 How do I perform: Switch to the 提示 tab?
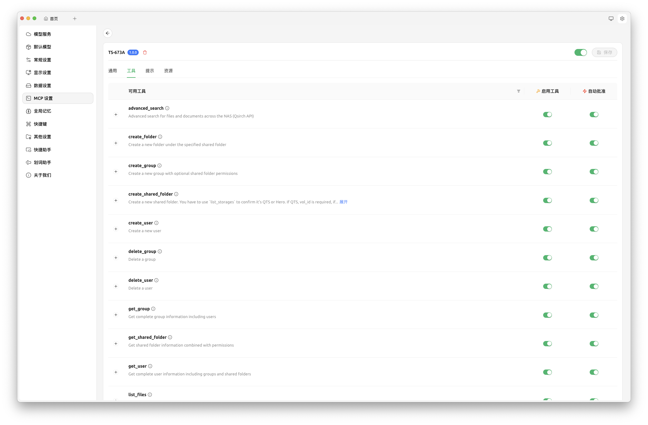[x=150, y=71]
